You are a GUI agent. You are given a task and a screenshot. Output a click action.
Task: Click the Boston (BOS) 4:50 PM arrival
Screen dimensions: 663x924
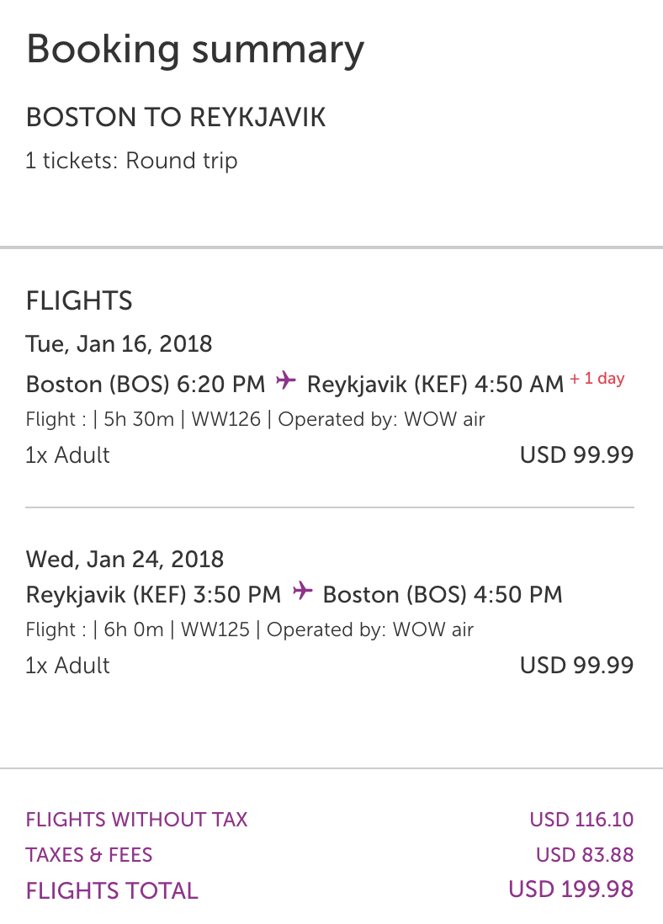point(443,594)
